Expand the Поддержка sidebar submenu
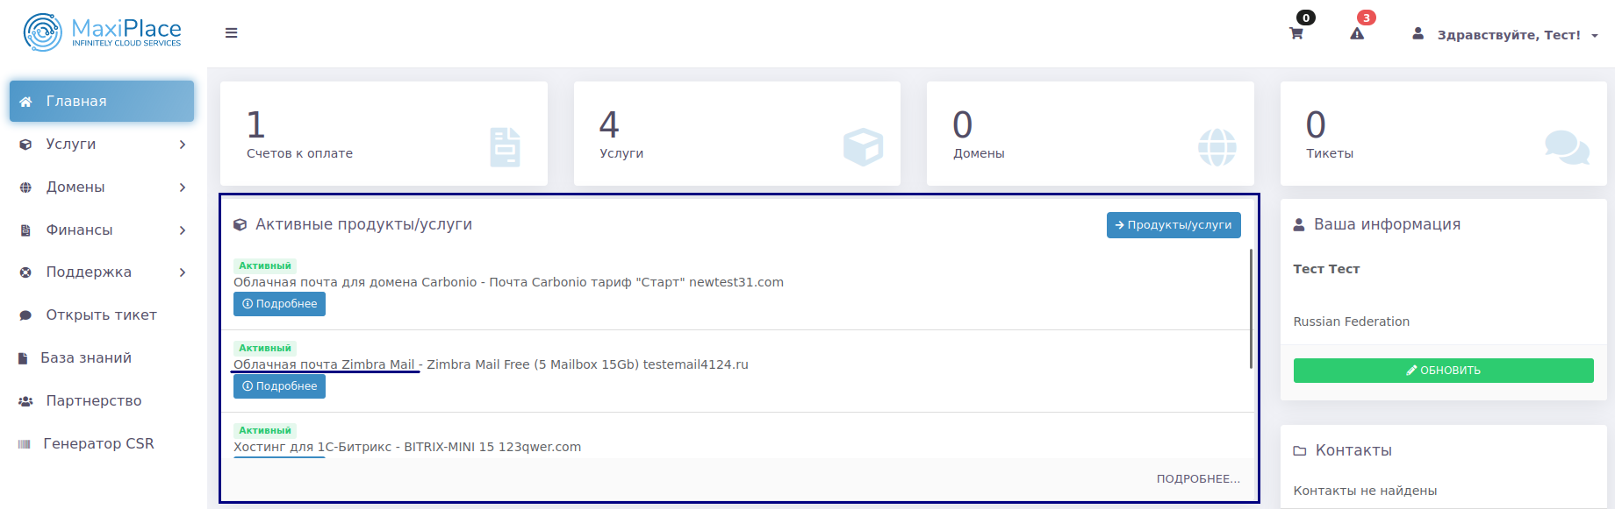 coord(102,272)
